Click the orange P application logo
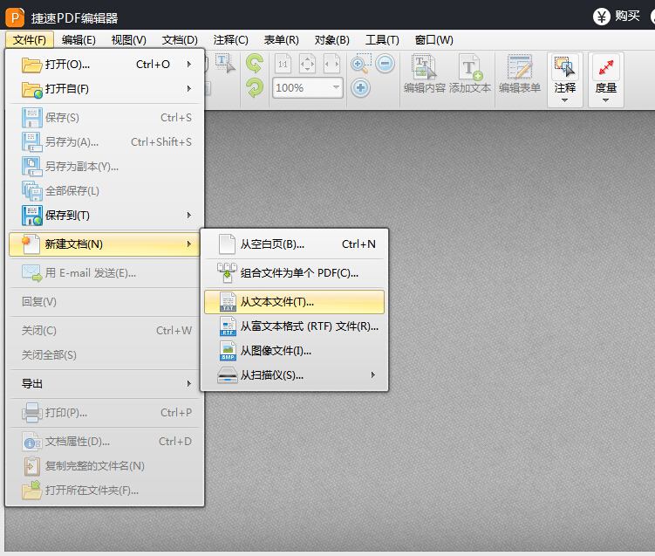Image resolution: width=655 pixels, height=556 pixels. tap(15, 17)
